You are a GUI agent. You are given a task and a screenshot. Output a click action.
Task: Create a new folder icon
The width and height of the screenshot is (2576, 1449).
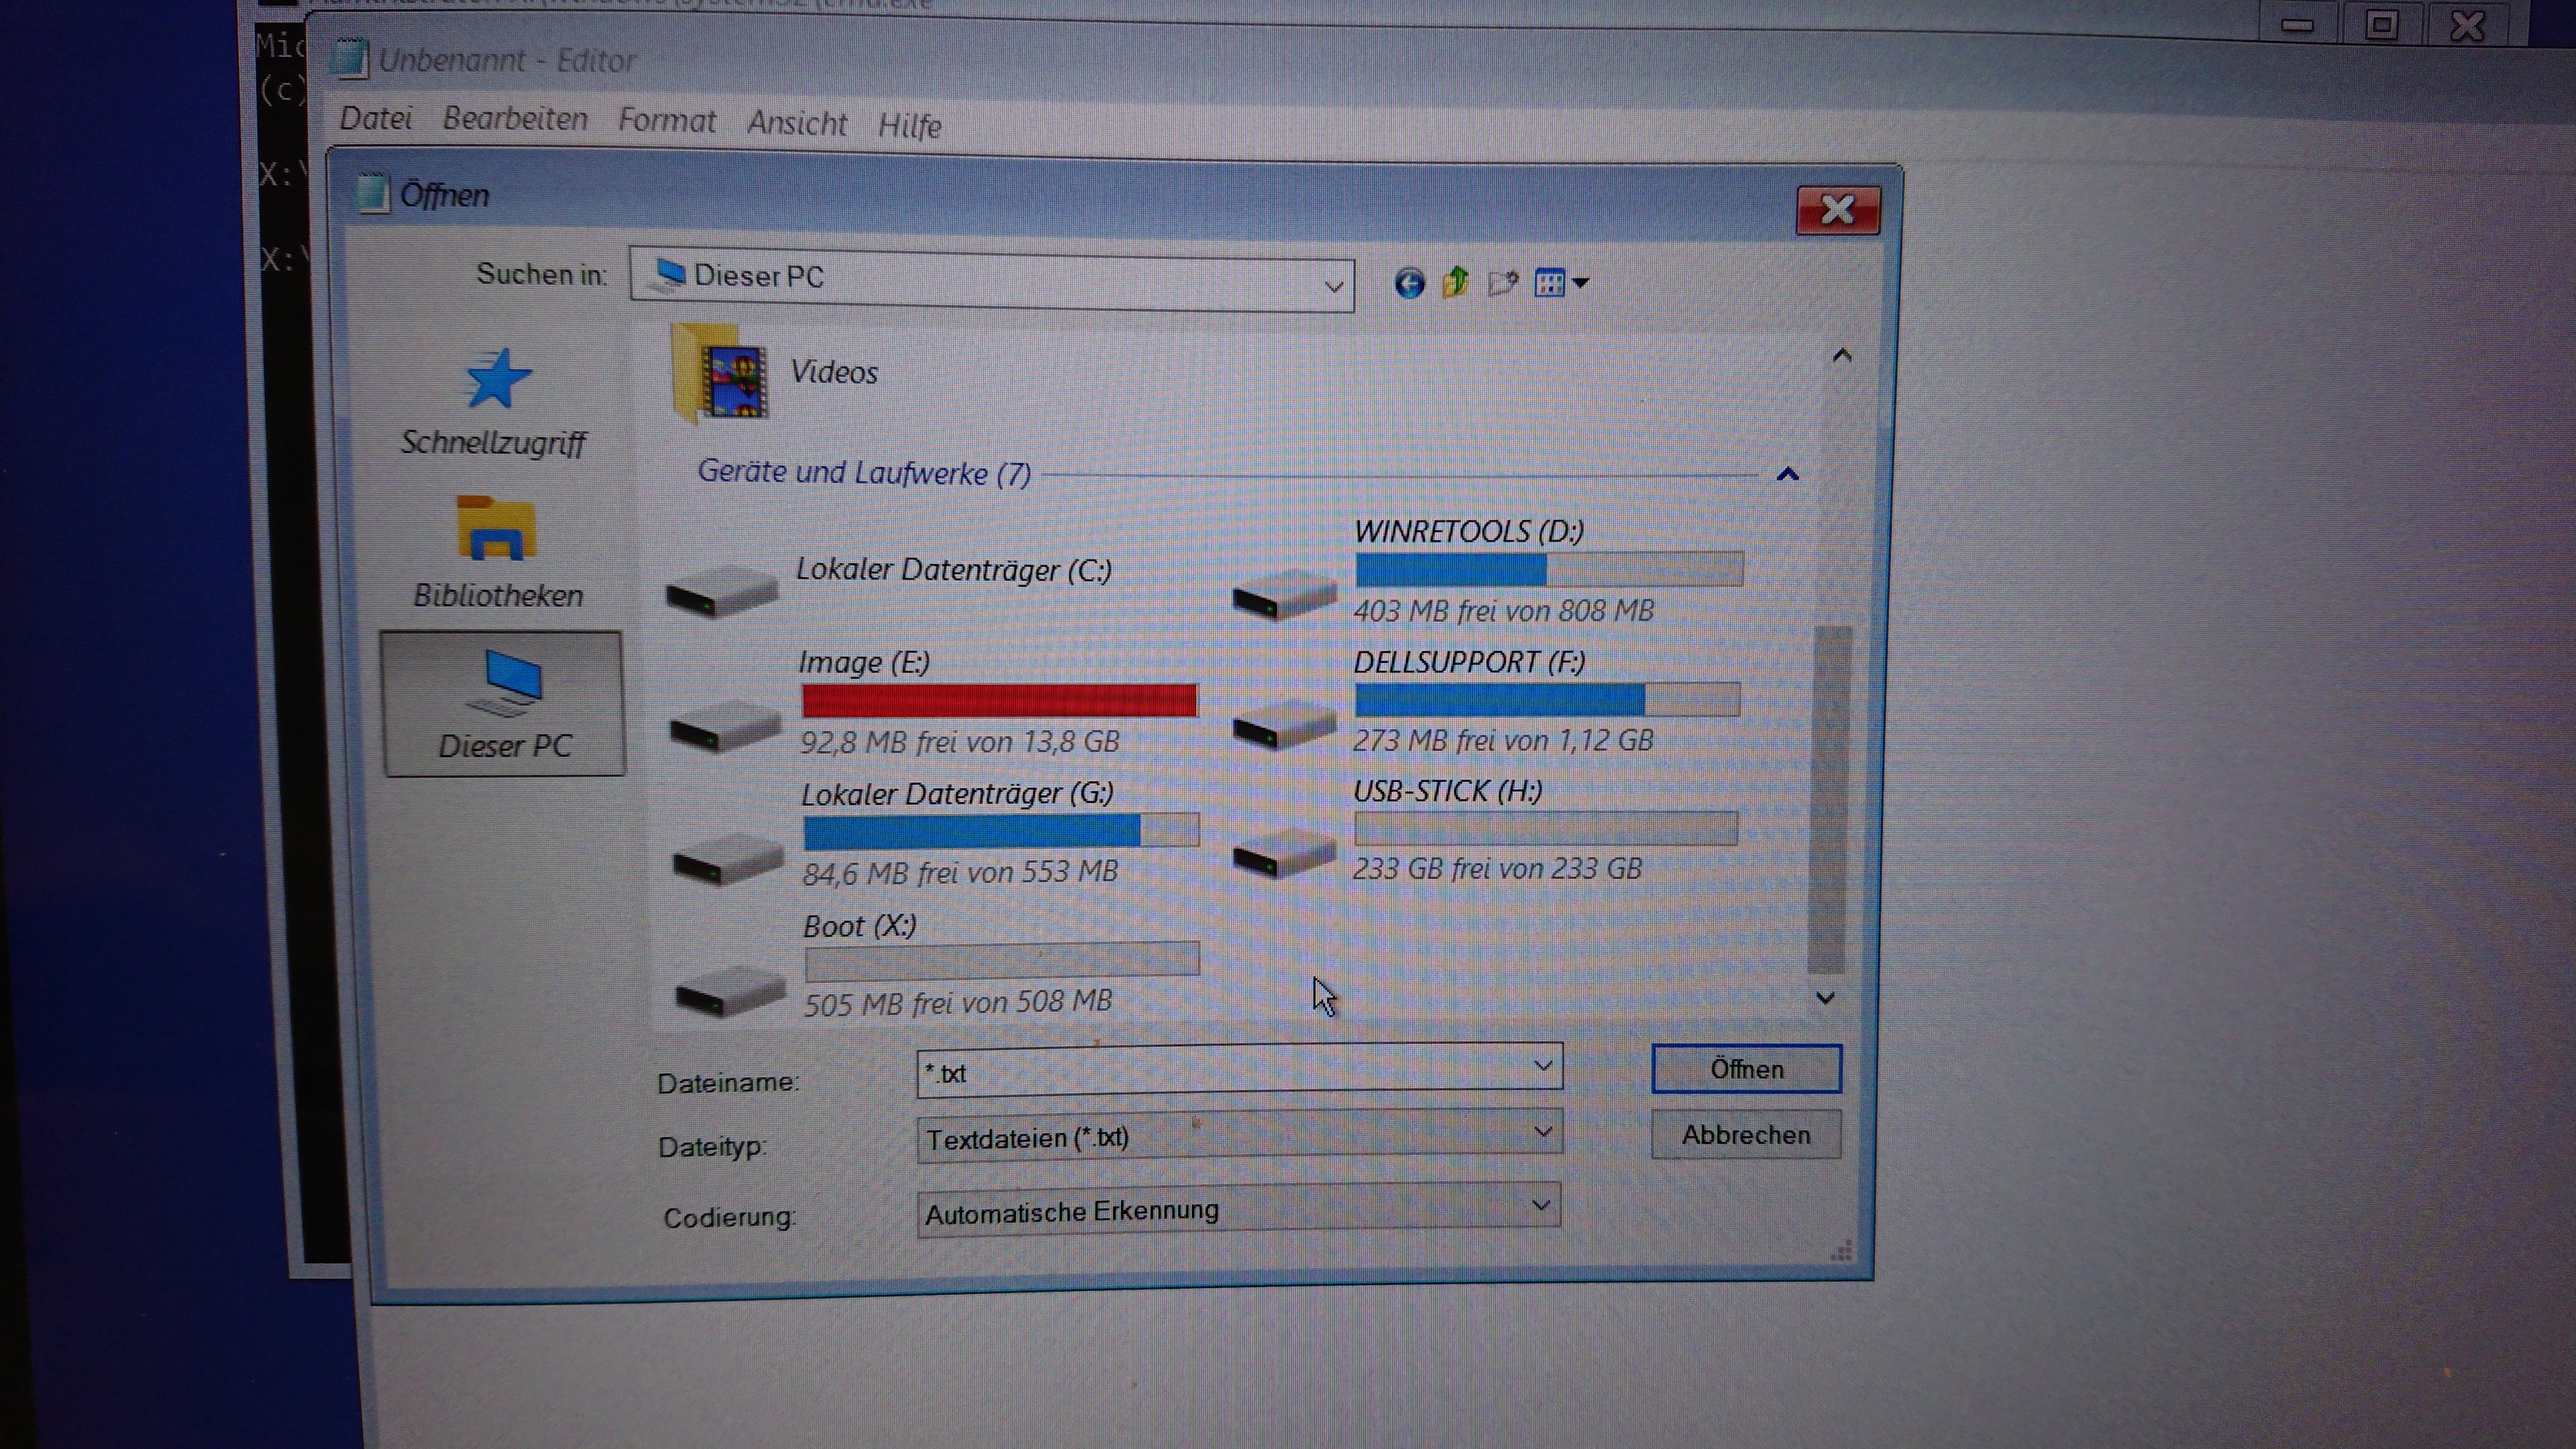(x=1503, y=284)
